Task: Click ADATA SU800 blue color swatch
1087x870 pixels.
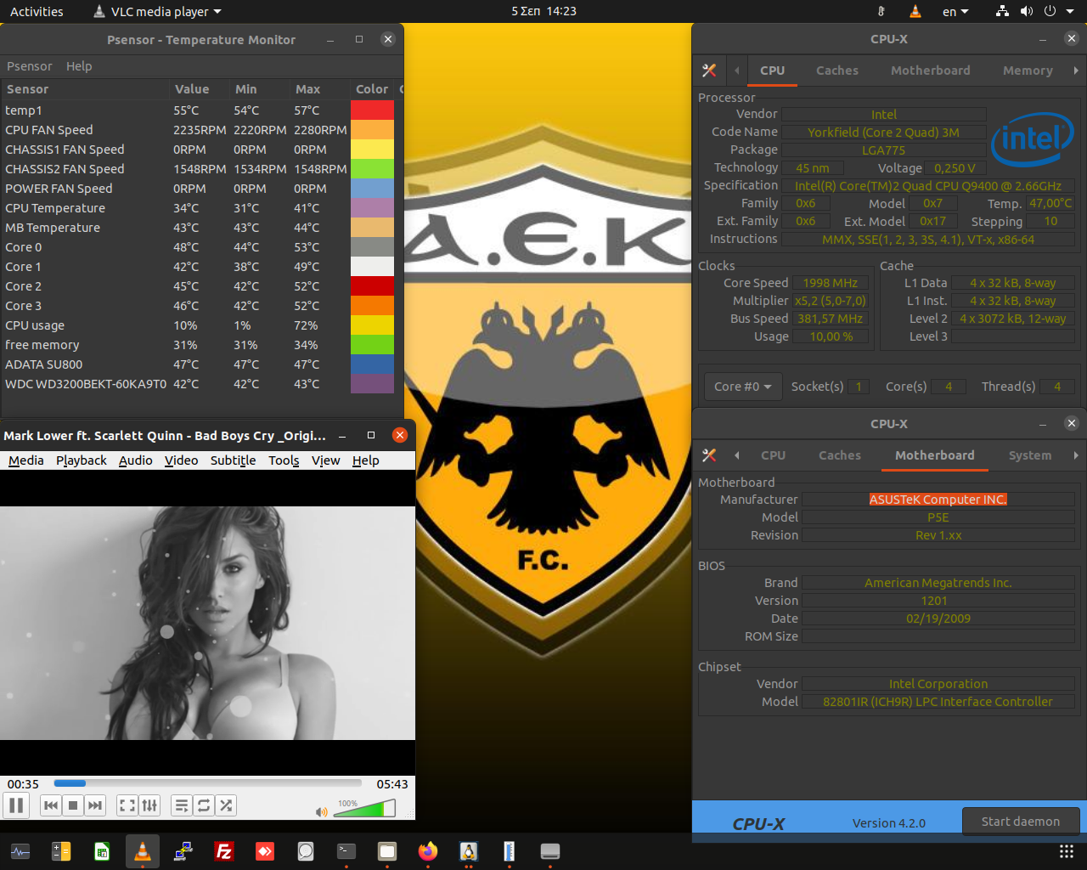Action: [372, 364]
